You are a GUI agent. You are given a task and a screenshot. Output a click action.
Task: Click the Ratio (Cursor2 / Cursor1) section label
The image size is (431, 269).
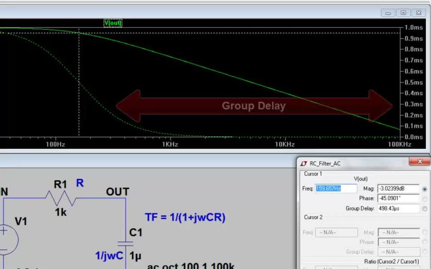pos(391,262)
